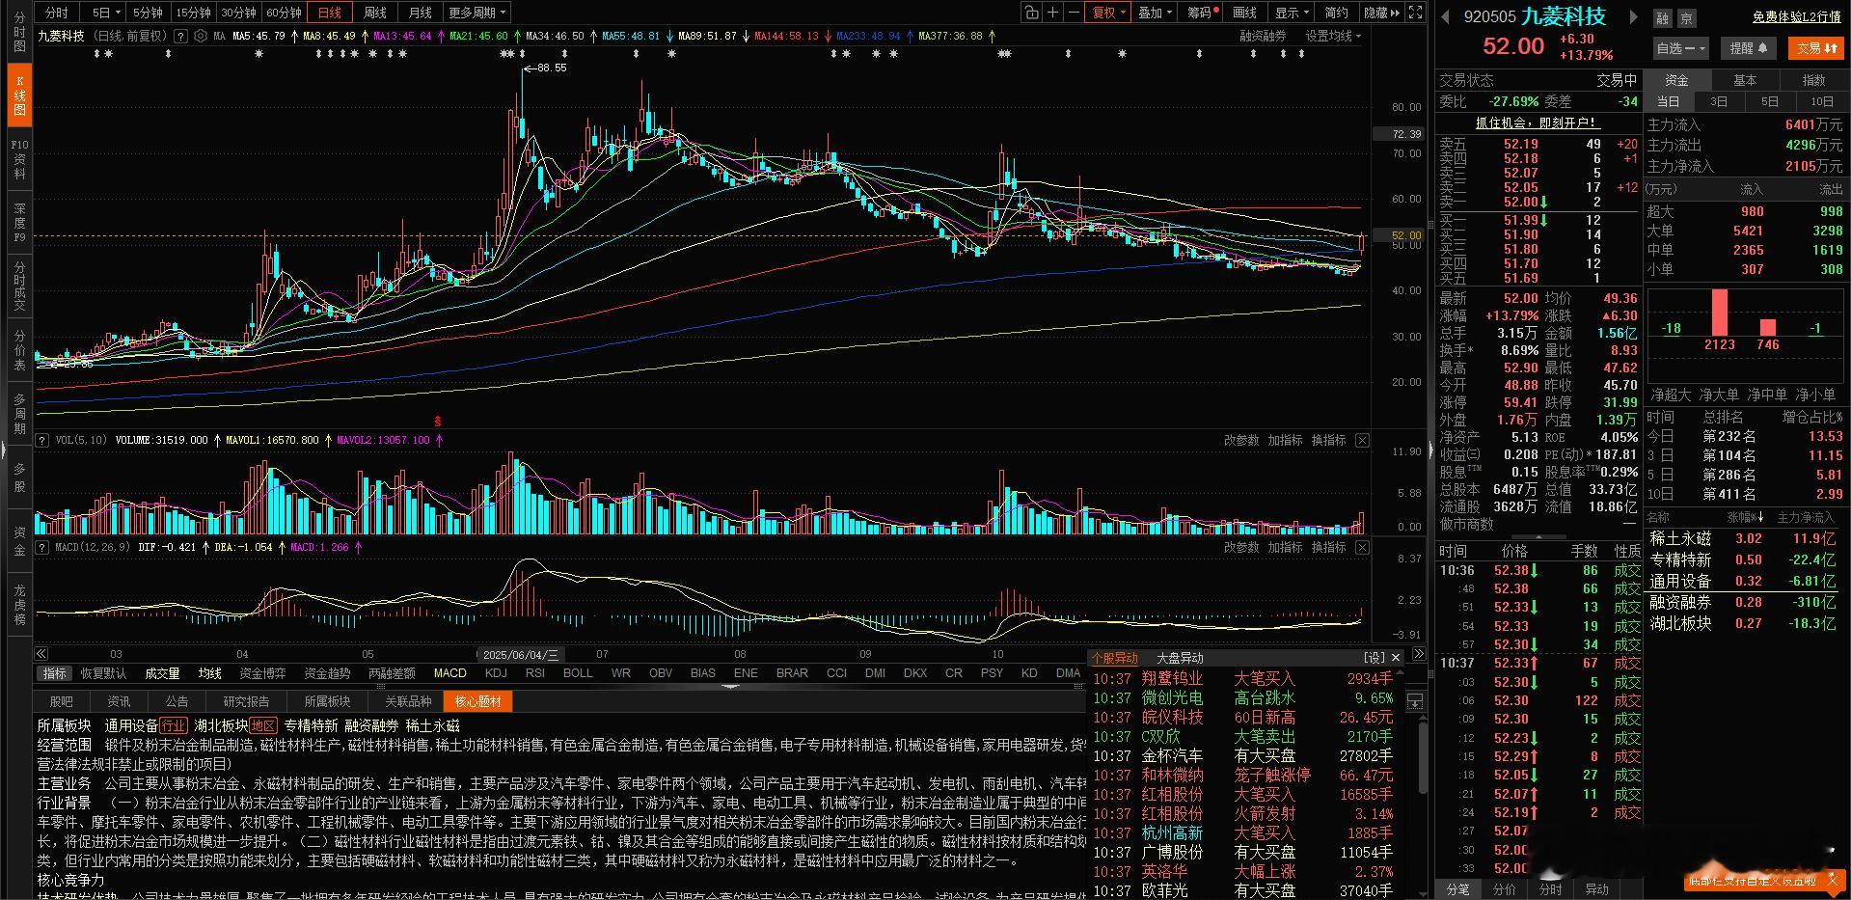Click the zoom-out minus icon on chart toolbar
The height and width of the screenshot is (900, 1851).
1075,13
